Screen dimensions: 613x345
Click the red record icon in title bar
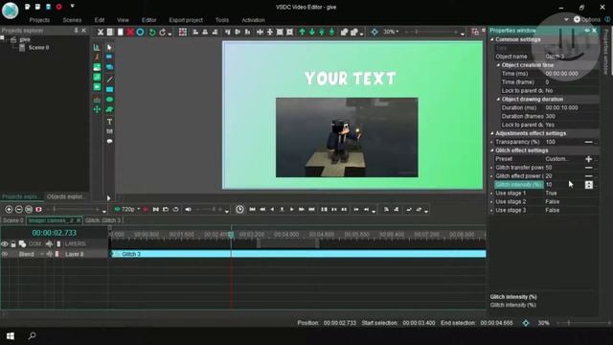point(58,7)
